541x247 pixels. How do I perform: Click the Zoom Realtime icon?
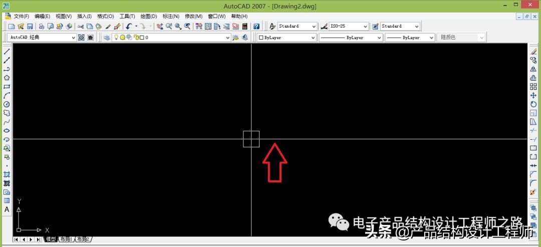click(169, 26)
